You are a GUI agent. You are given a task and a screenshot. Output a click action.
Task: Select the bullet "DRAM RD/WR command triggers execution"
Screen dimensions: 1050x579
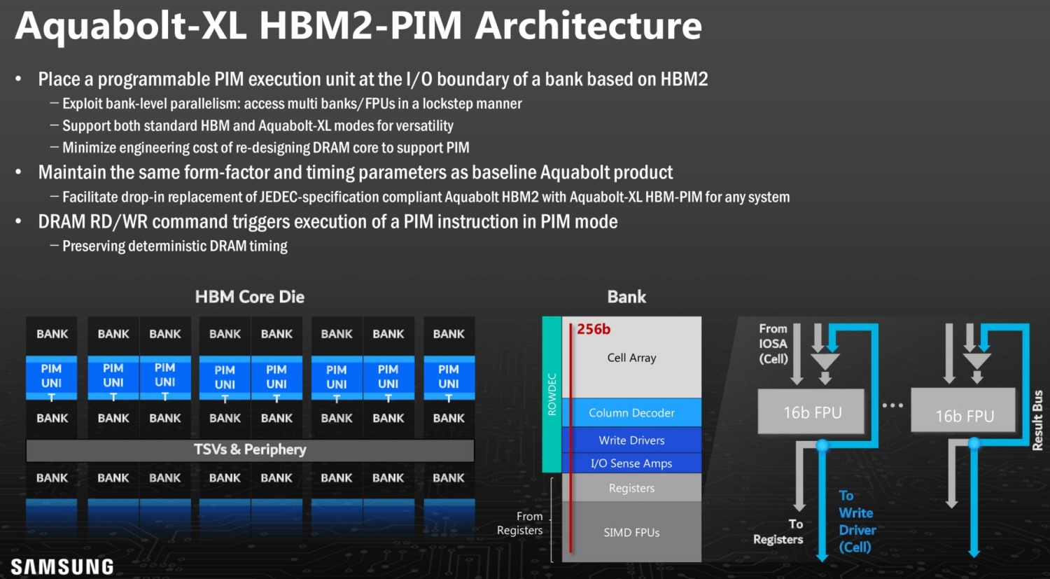[x=328, y=222]
